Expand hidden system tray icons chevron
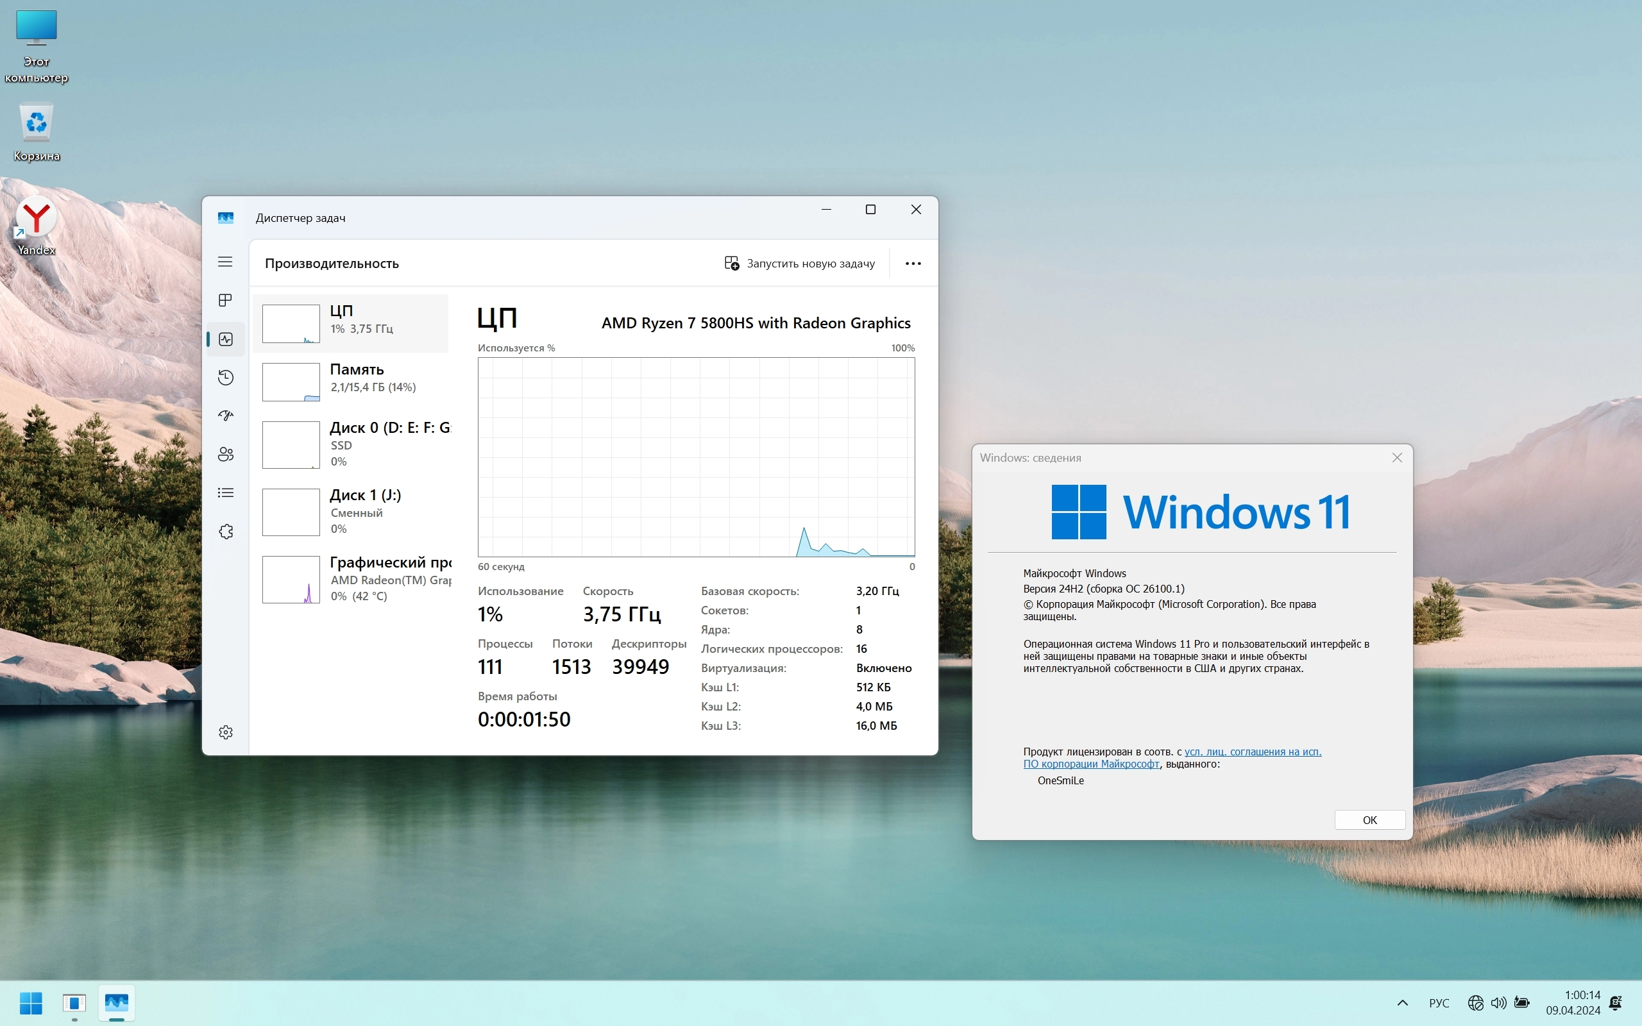Screen dimensions: 1642x1026 1403,1003
